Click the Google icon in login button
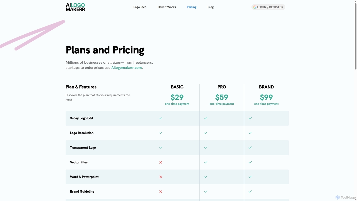Viewport: 357px width, 201px height. point(255,7)
